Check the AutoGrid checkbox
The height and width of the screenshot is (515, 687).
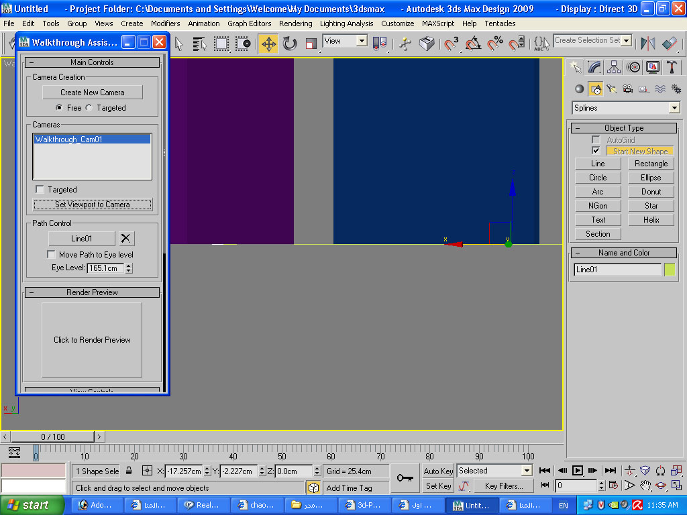(596, 139)
